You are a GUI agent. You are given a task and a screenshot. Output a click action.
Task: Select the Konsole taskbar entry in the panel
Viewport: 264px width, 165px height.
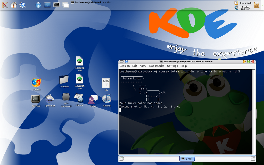click(91, 2)
